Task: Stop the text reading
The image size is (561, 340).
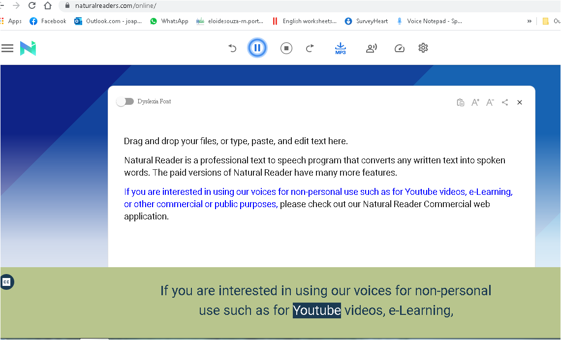Action: (286, 48)
